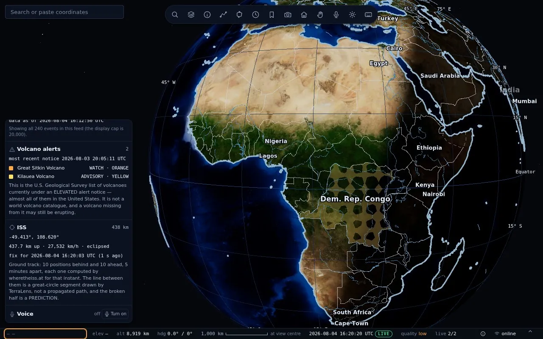Click the ISS fix time line
The height and width of the screenshot is (339, 543).
[66, 256]
